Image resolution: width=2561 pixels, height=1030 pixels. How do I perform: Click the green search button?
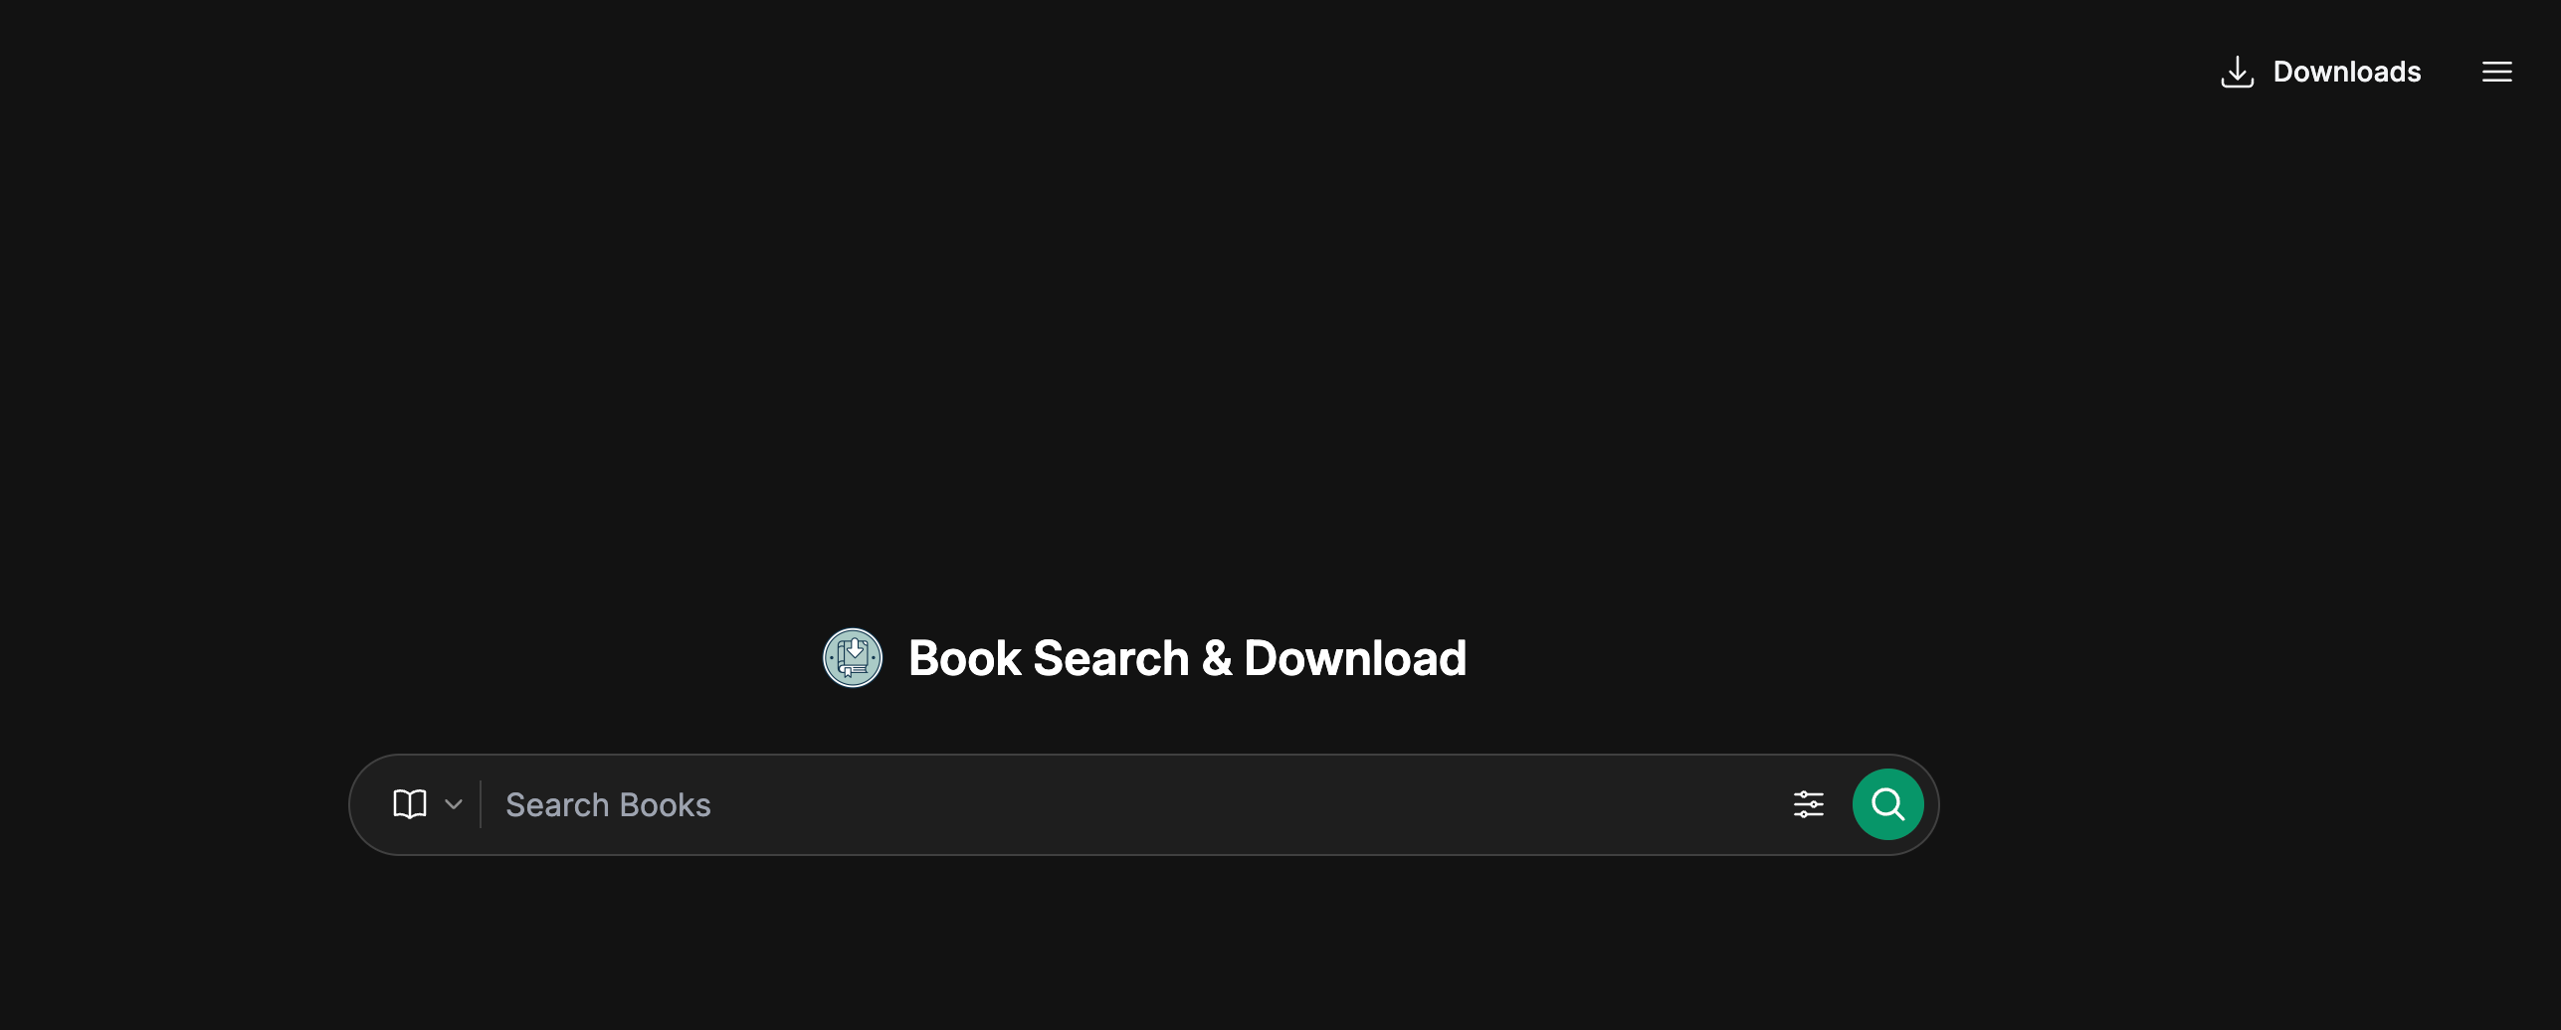point(1887,804)
